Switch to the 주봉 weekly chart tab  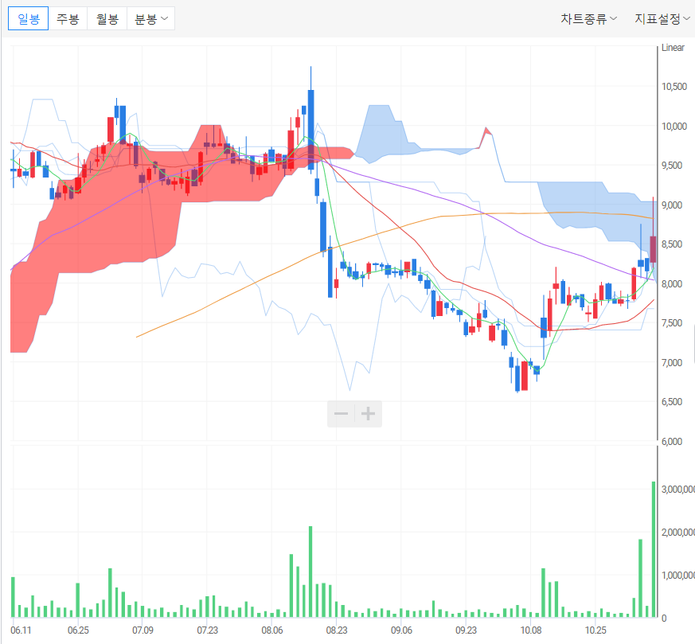(x=68, y=18)
